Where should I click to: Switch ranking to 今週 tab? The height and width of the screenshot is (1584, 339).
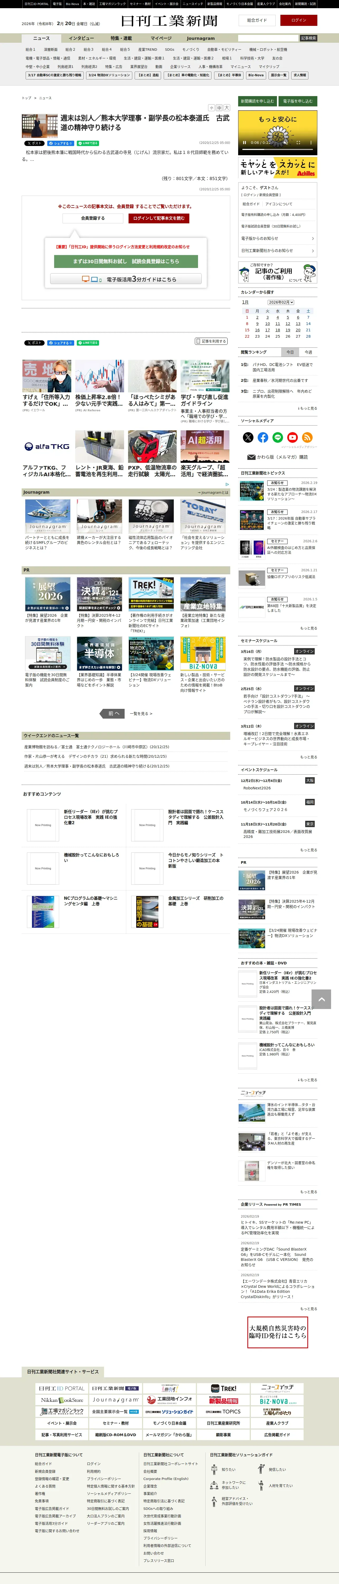point(308,352)
